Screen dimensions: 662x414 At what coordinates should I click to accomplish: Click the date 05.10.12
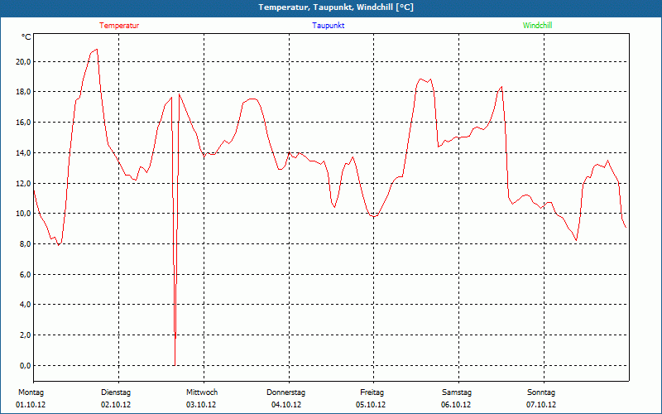(x=370, y=405)
